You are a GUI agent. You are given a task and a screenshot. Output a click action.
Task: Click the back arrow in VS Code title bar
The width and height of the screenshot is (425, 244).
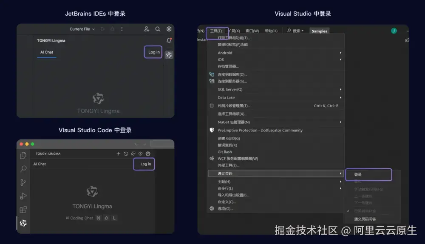[136, 144]
